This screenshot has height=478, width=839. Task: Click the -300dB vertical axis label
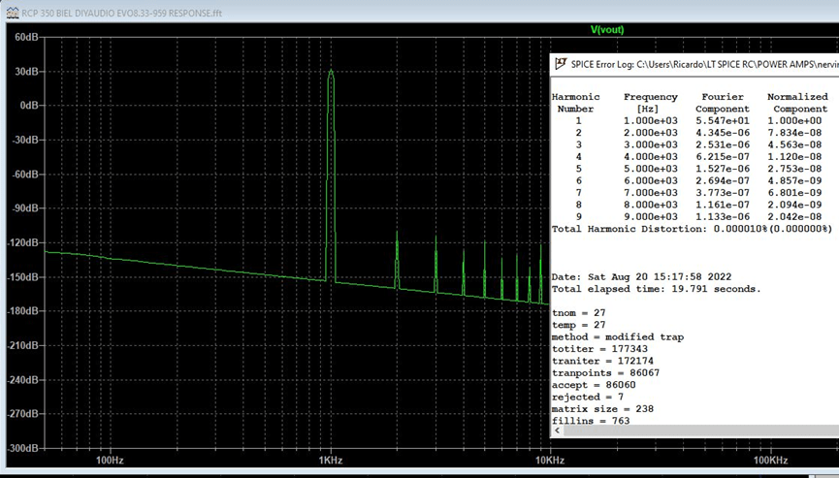point(23,448)
